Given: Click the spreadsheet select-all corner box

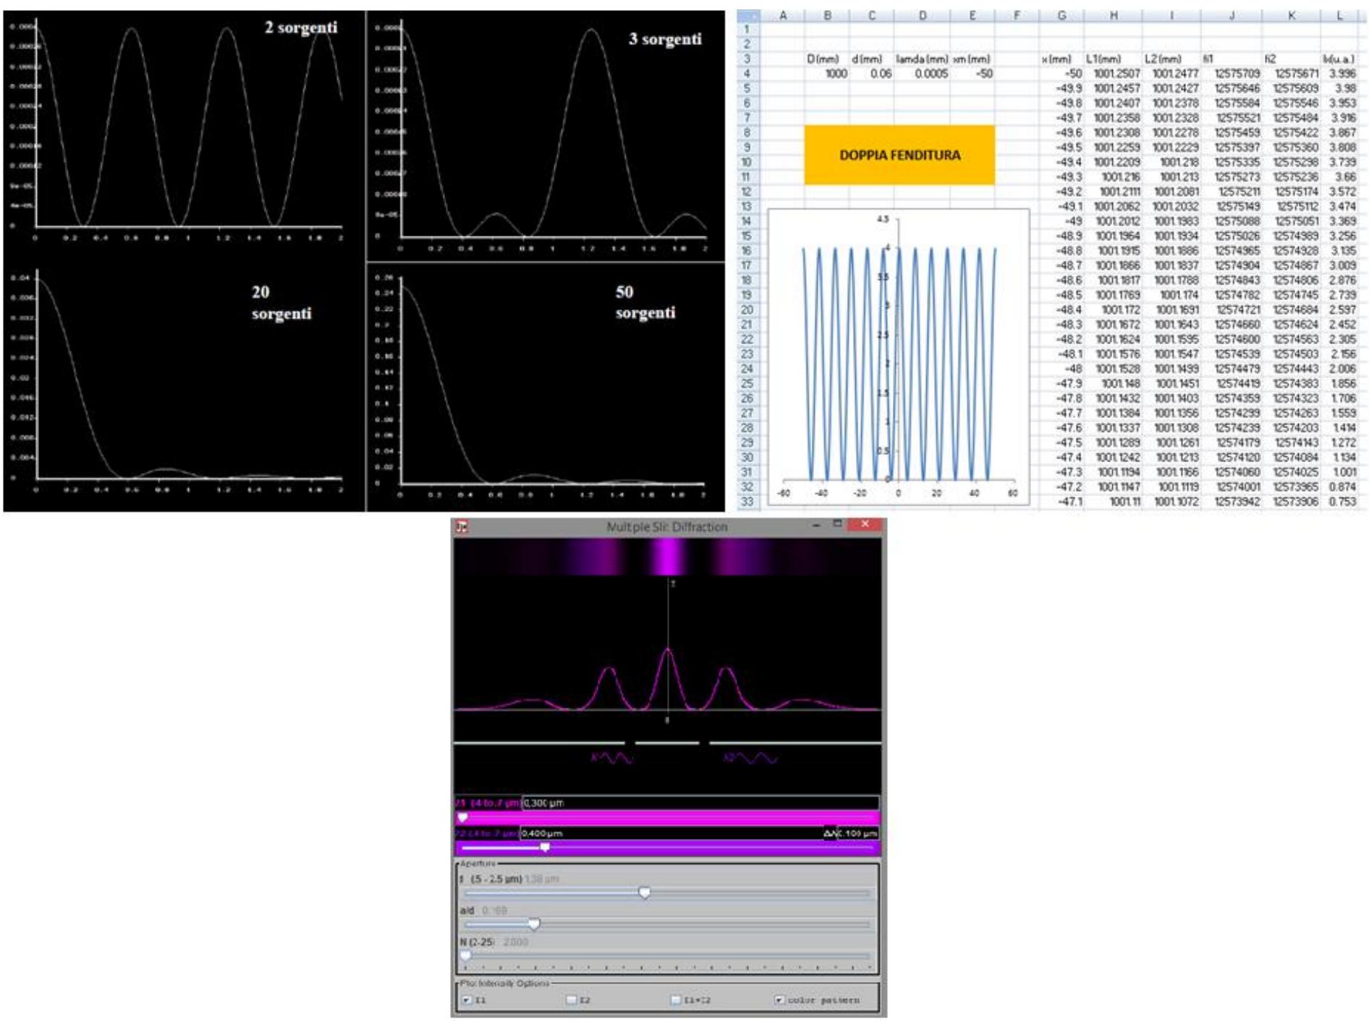Looking at the screenshot, I should coord(748,15).
